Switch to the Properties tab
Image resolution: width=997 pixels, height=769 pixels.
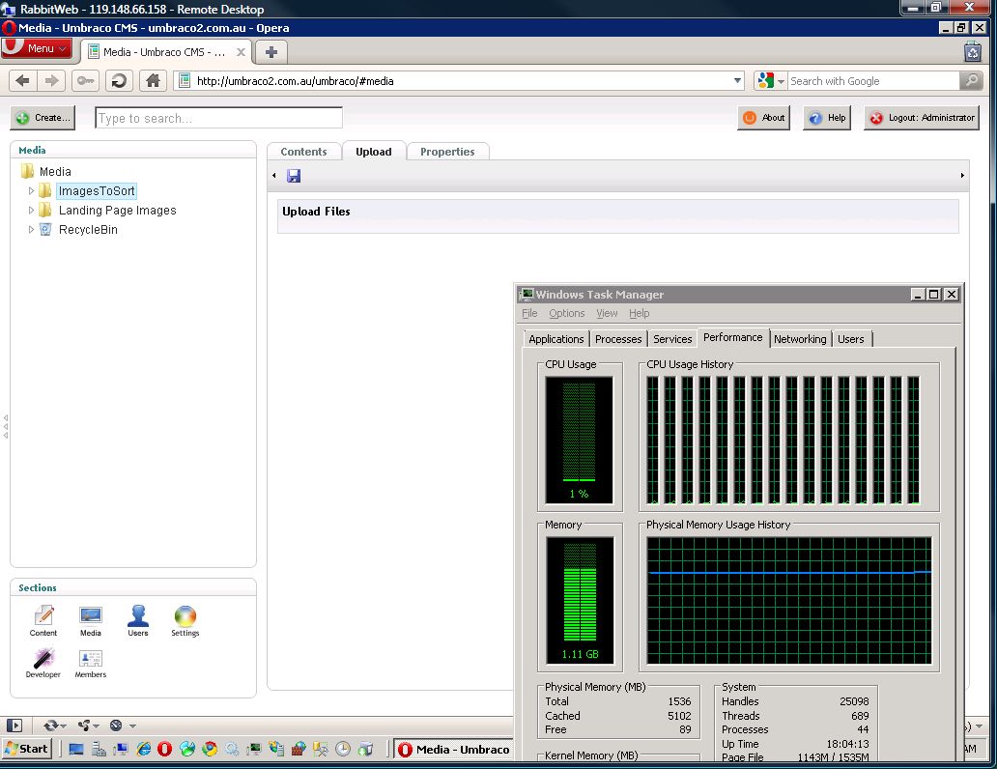tap(447, 152)
